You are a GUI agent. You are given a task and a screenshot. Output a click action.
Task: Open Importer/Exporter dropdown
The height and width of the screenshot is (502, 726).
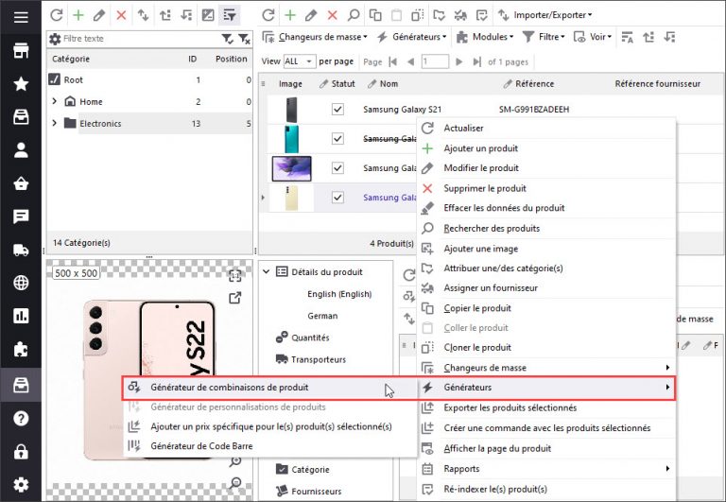(x=544, y=15)
